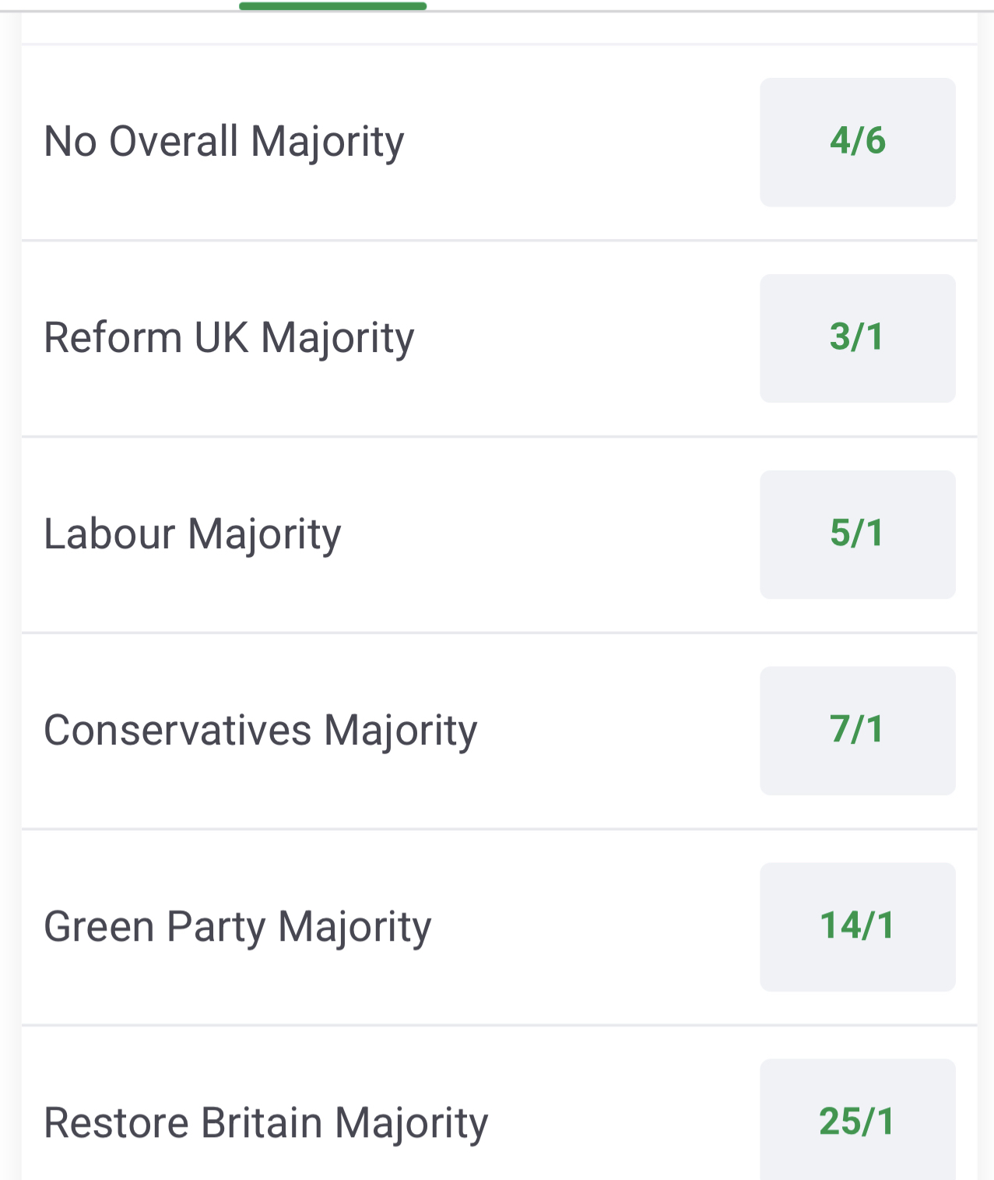Select the active green underlined tab
The image size is (994, 1180).
(332, 6)
